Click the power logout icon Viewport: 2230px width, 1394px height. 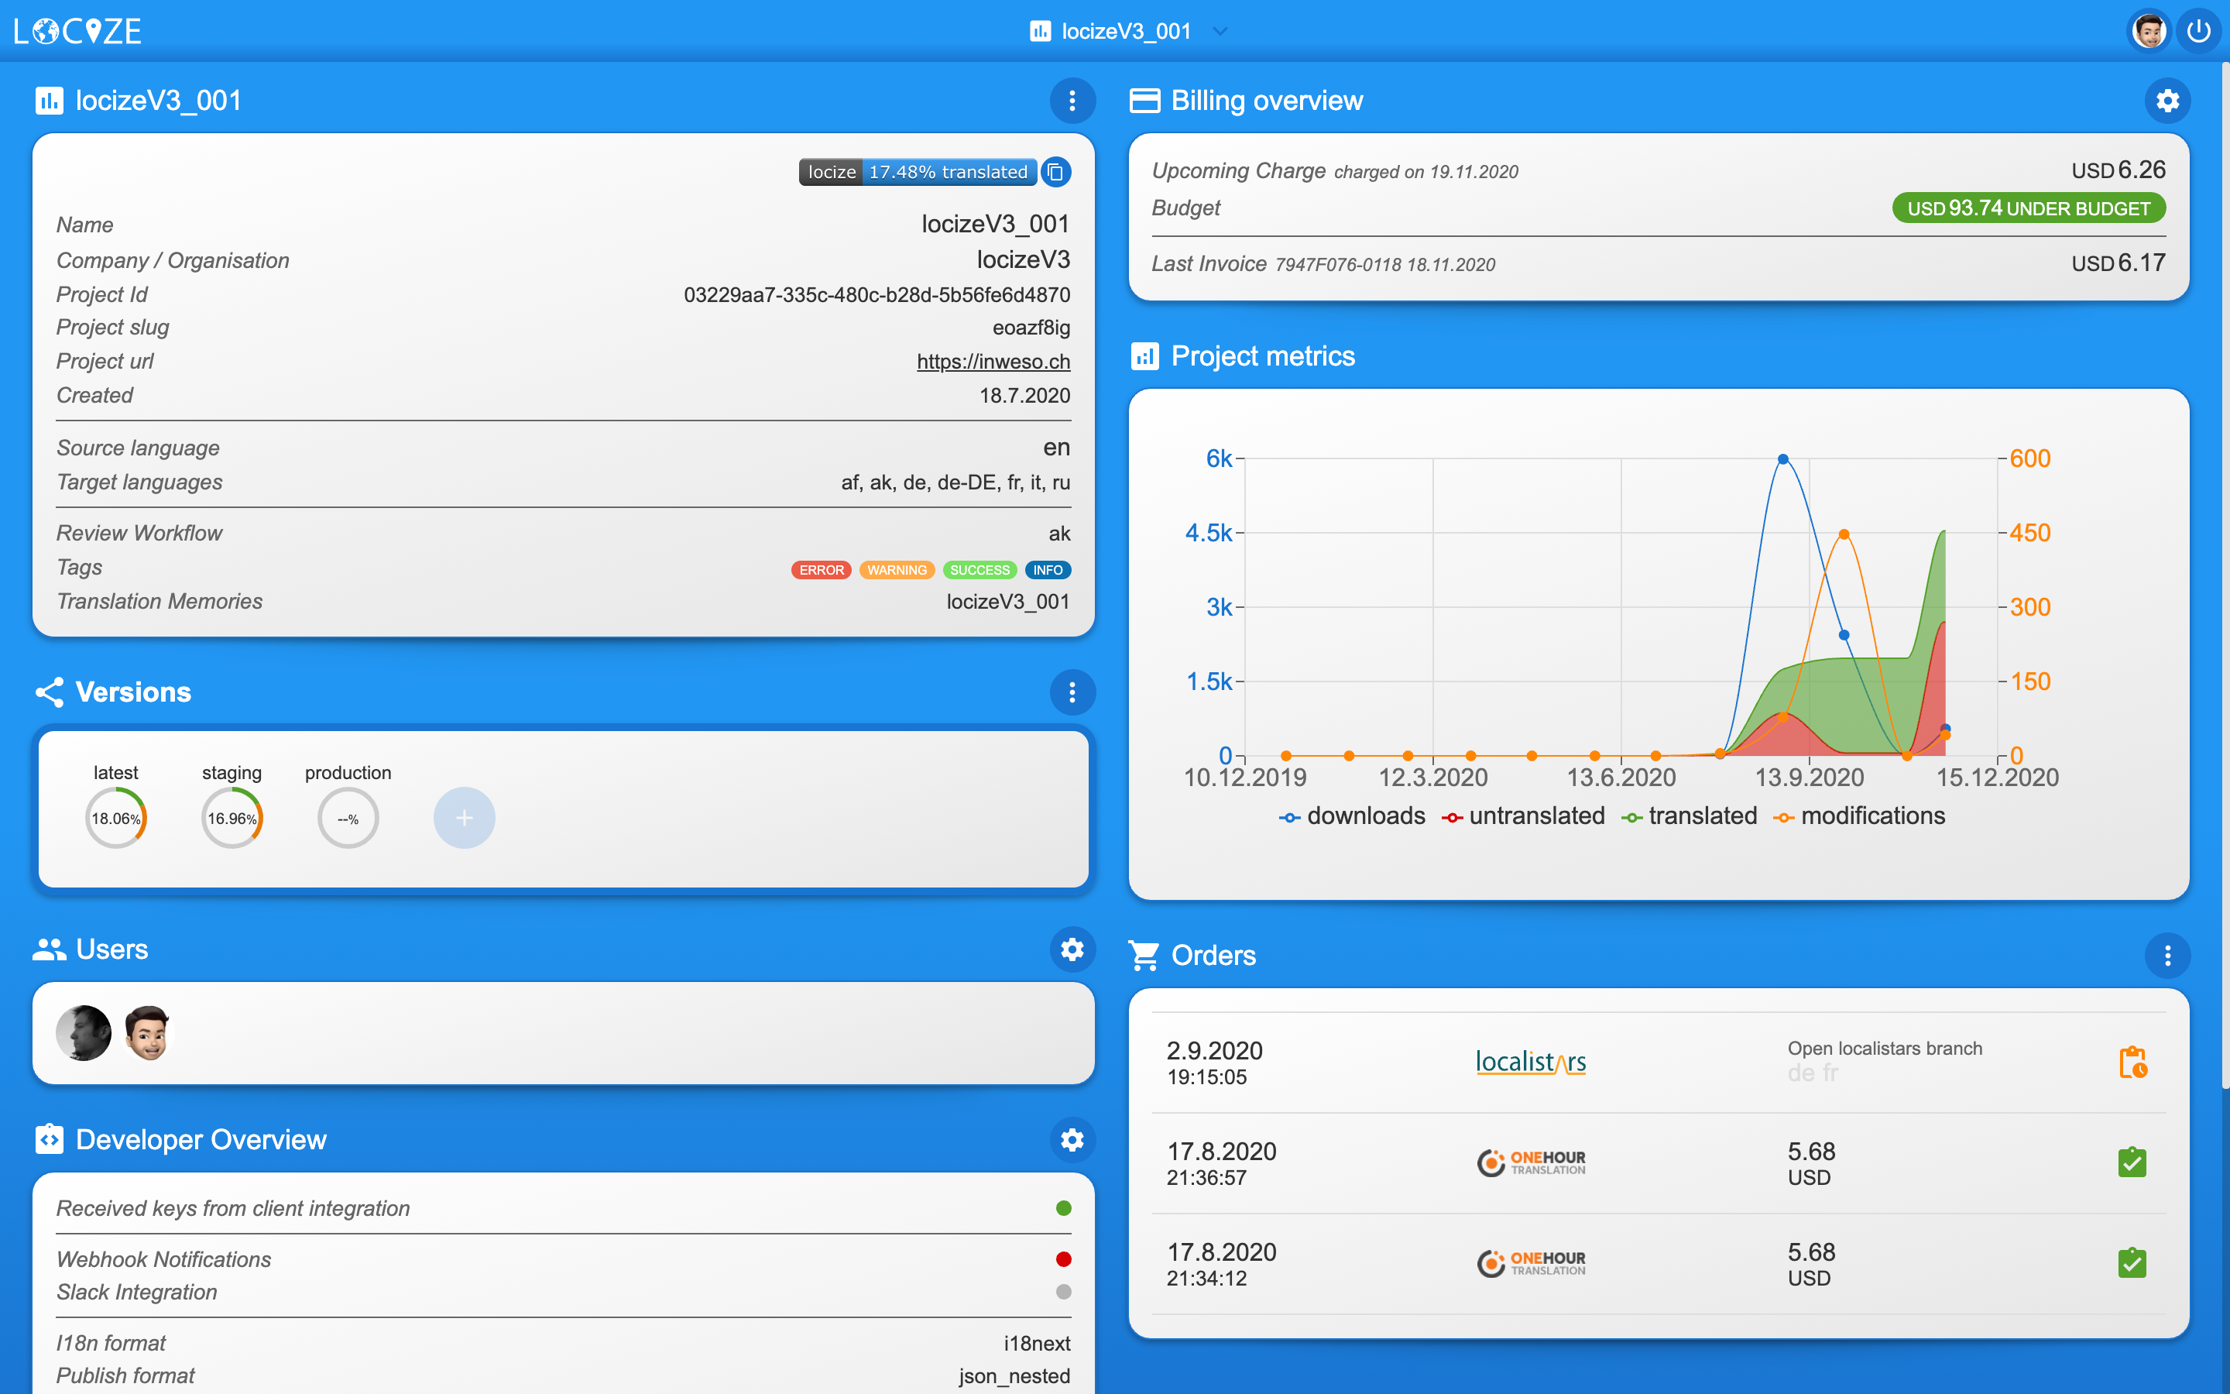click(2199, 31)
